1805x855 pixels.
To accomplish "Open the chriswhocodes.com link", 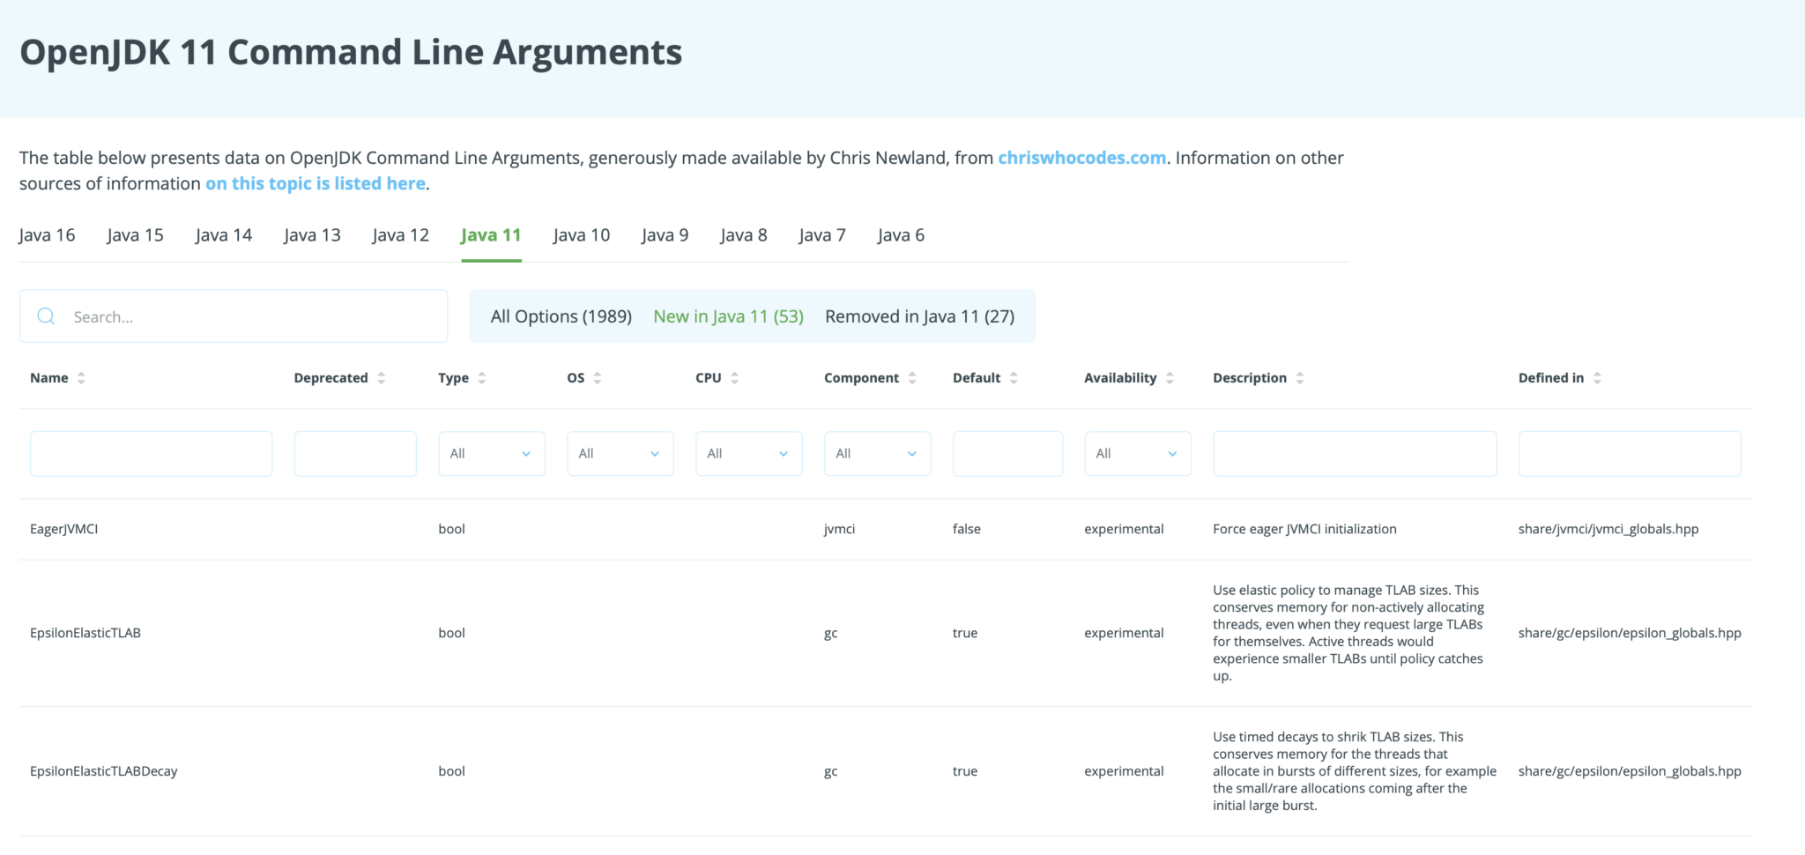I will (x=1081, y=158).
